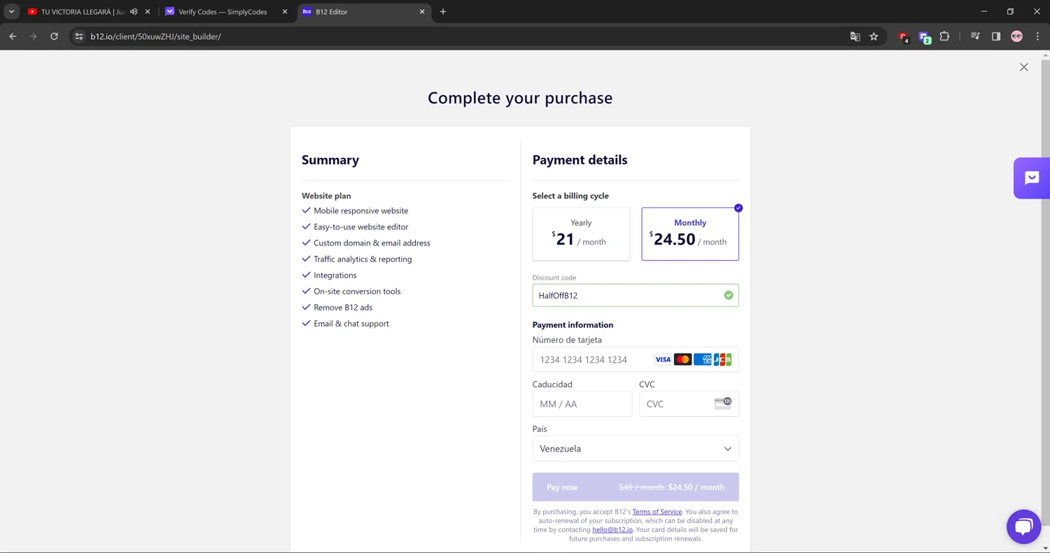This screenshot has height=553, width=1050.
Task: Switch to the Verify Codes — SimplyCodes tab
Action: point(223,12)
